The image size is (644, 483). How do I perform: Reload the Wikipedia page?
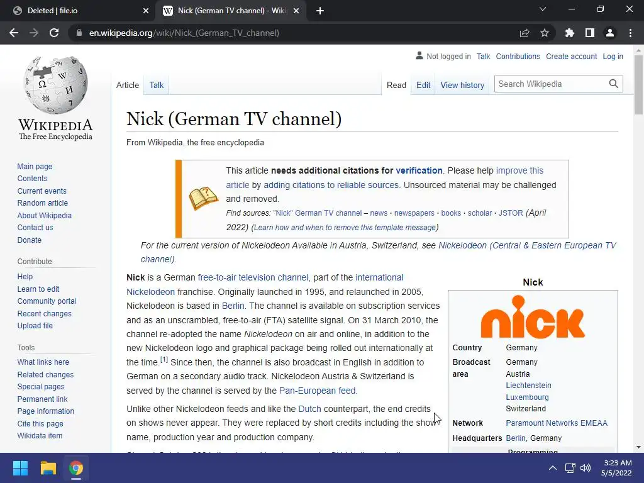pyautogui.click(x=54, y=33)
